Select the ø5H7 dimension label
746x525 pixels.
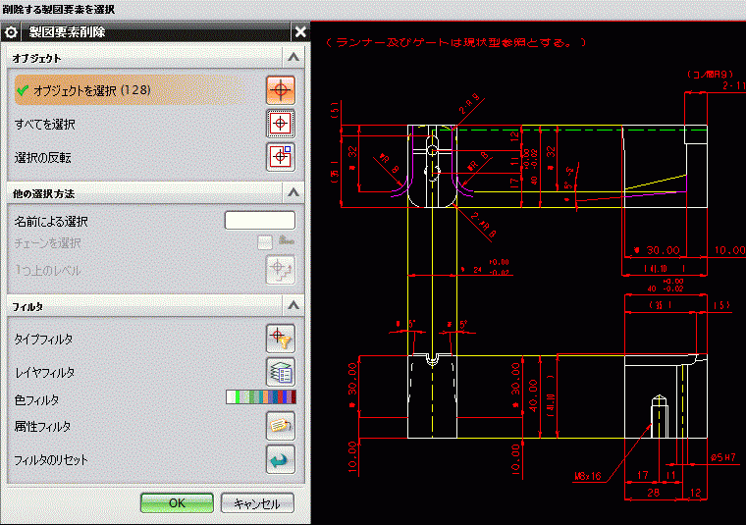point(723,457)
